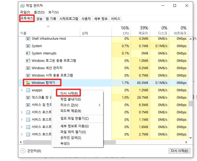Image resolution: width=197 pixels, height=161 pixels.
Task: Sort by 네트워크 column header
Action: pyautogui.click(x=179, y=31)
